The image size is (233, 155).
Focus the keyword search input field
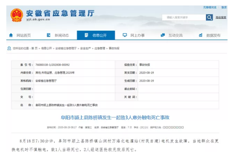click(x=184, y=18)
